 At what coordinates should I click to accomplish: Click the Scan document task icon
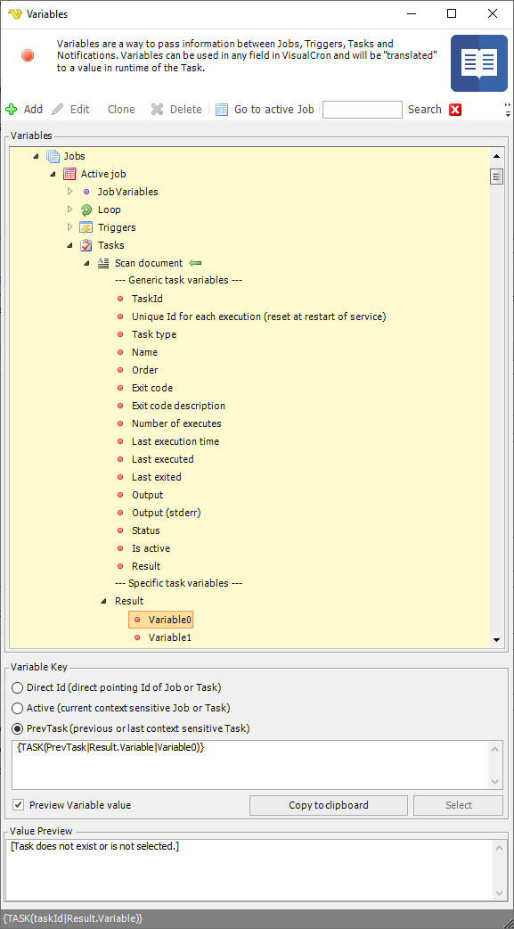[103, 263]
